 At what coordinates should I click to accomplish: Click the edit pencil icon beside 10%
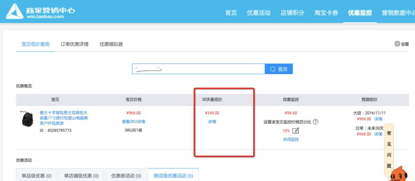[x=296, y=131]
